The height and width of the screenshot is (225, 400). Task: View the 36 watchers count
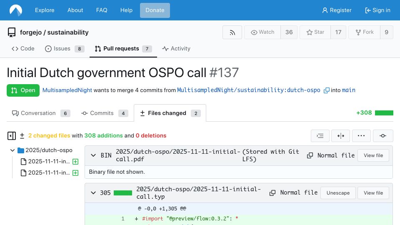point(289,32)
